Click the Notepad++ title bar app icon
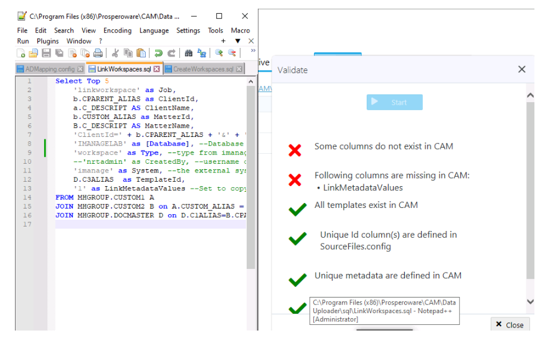Screen dimensions: 550x338 click(22, 16)
